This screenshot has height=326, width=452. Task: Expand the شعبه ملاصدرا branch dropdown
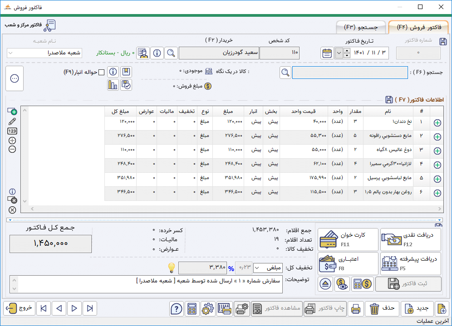[x=10, y=53]
